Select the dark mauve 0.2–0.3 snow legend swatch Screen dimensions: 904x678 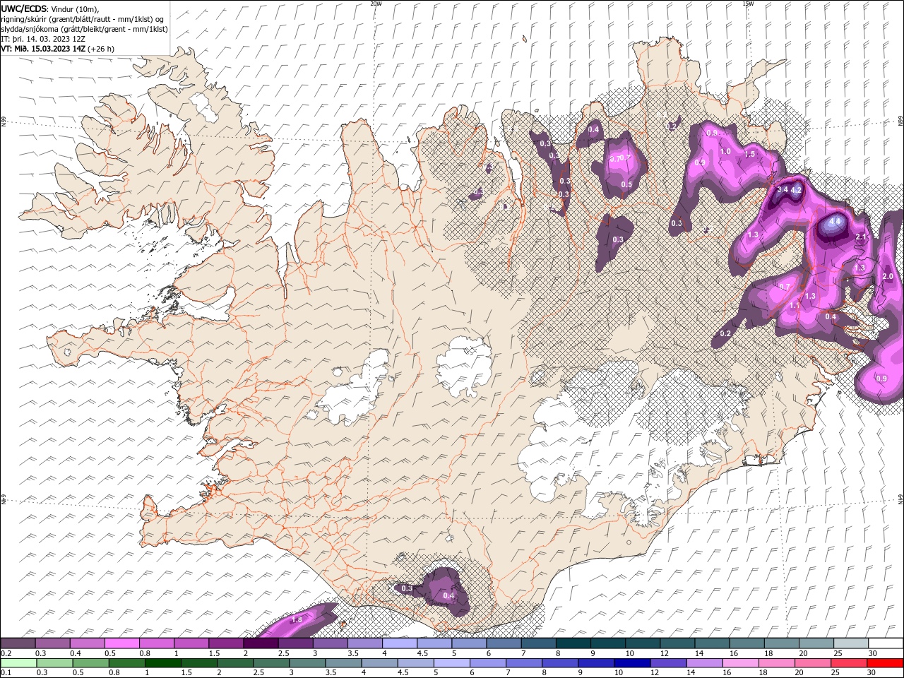pyautogui.click(x=18, y=643)
